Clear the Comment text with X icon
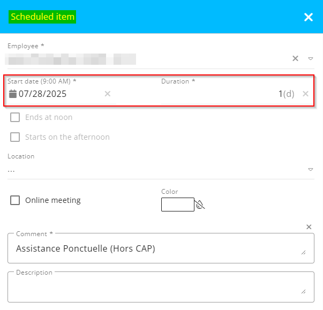The width and height of the screenshot is (323, 310). (x=309, y=227)
